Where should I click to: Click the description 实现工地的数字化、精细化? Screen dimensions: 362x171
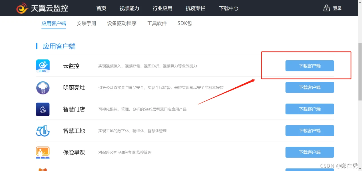click(x=132, y=131)
